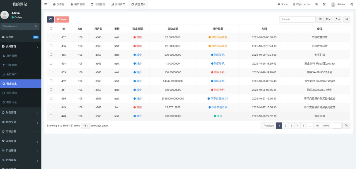This screenshot has width=356, height=169.
Task: Click the language switch icon
Action: pos(316,4)
